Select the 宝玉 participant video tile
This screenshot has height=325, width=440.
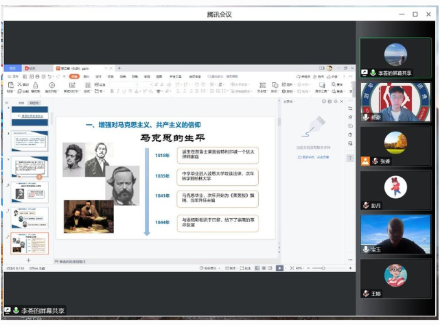(x=395, y=233)
